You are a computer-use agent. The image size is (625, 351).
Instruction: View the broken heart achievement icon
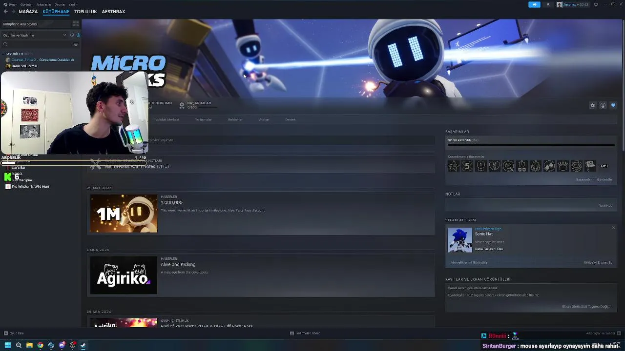[495, 166]
